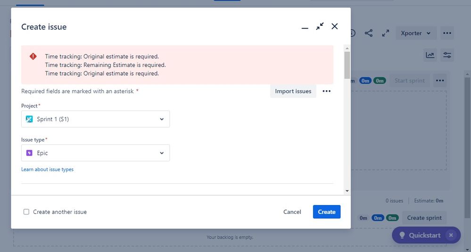Click the dialog scrollbar down arrow

pos(347,191)
